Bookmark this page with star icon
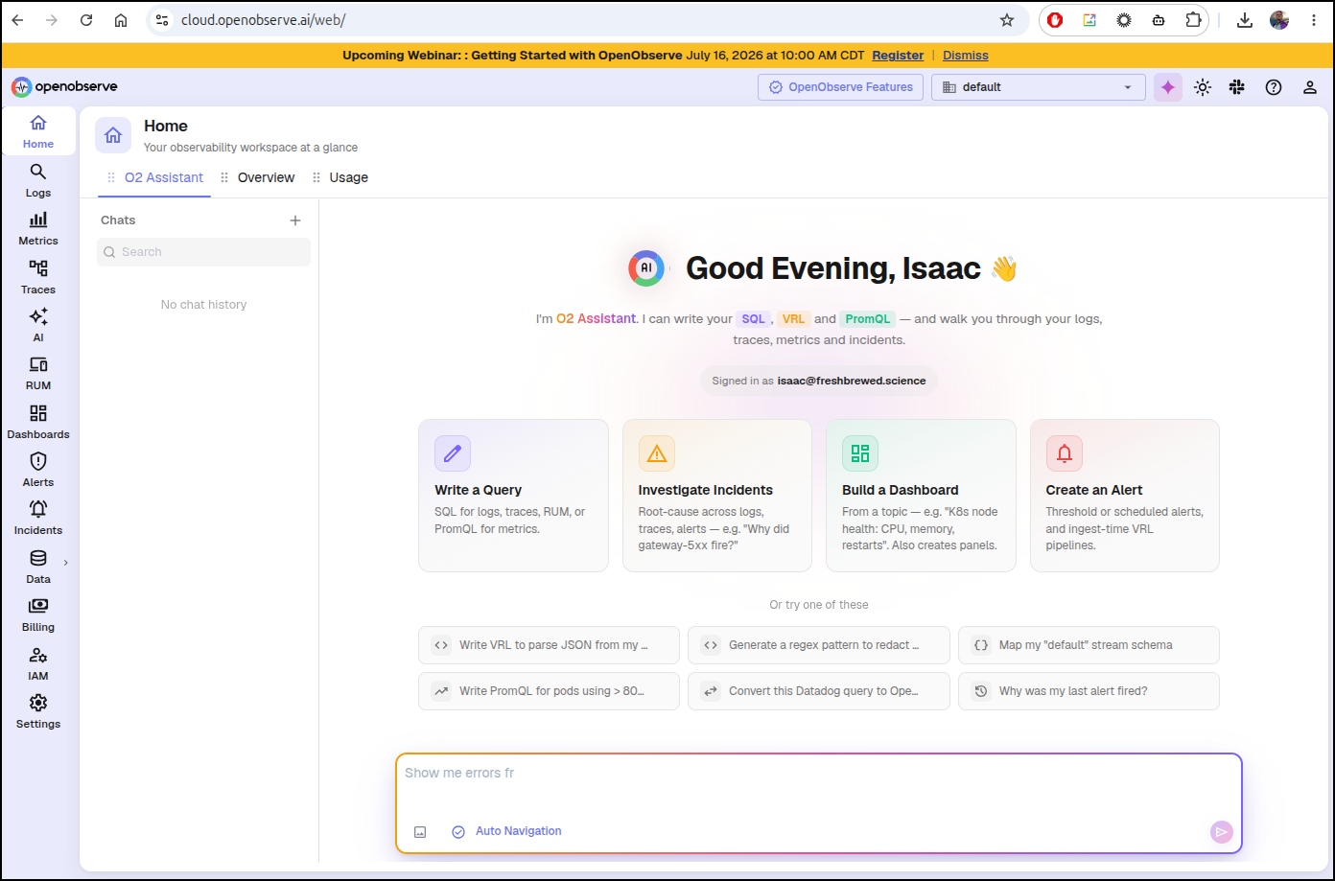 1007,20
